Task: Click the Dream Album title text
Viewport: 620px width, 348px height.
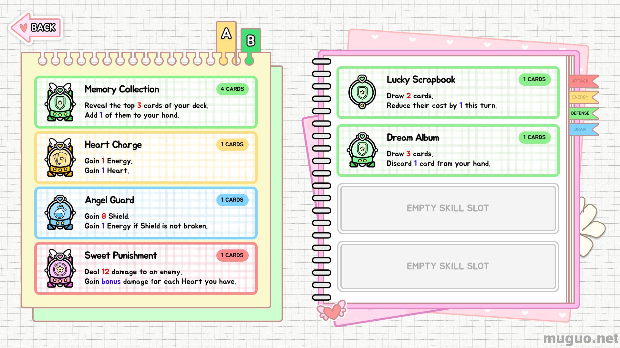Action: point(413,138)
